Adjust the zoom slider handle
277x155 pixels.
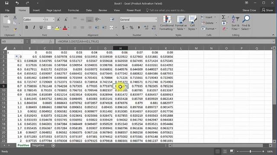tap(250, 151)
